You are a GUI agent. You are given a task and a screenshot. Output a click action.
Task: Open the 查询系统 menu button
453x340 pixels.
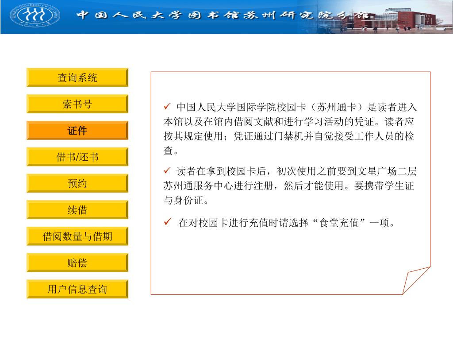pos(77,77)
